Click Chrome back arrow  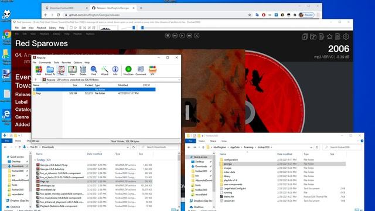tap(46, 15)
